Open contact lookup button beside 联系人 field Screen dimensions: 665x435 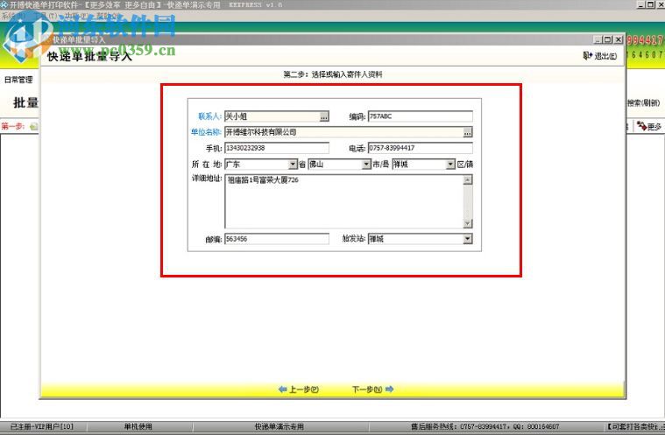[x=324, y=116]
